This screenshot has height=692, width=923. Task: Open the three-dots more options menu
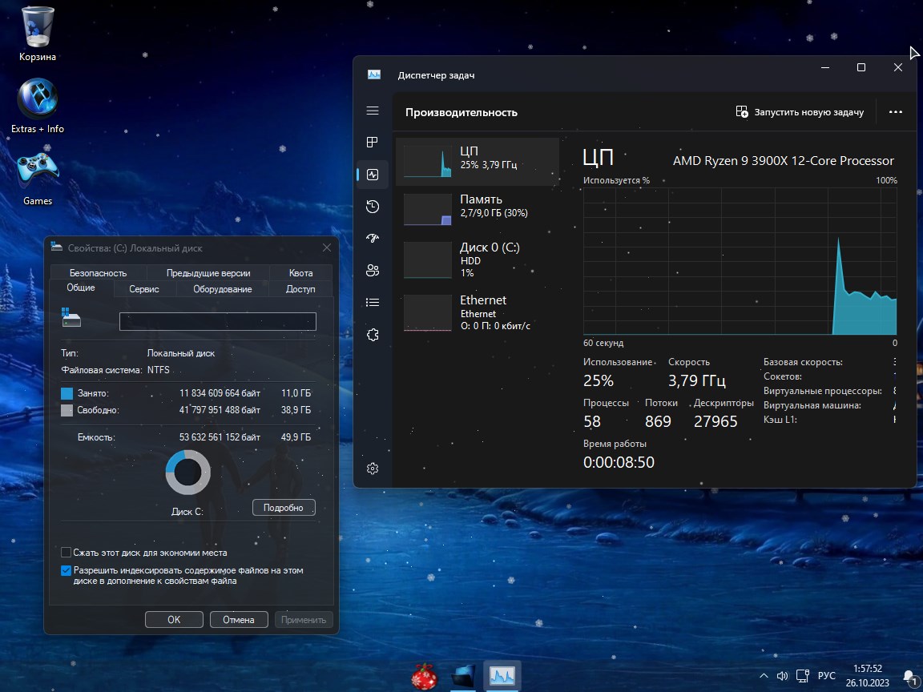896,112
